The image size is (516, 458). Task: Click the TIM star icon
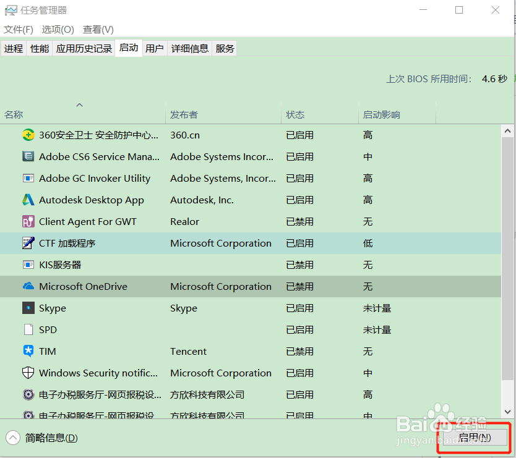(x=28, y=351)
